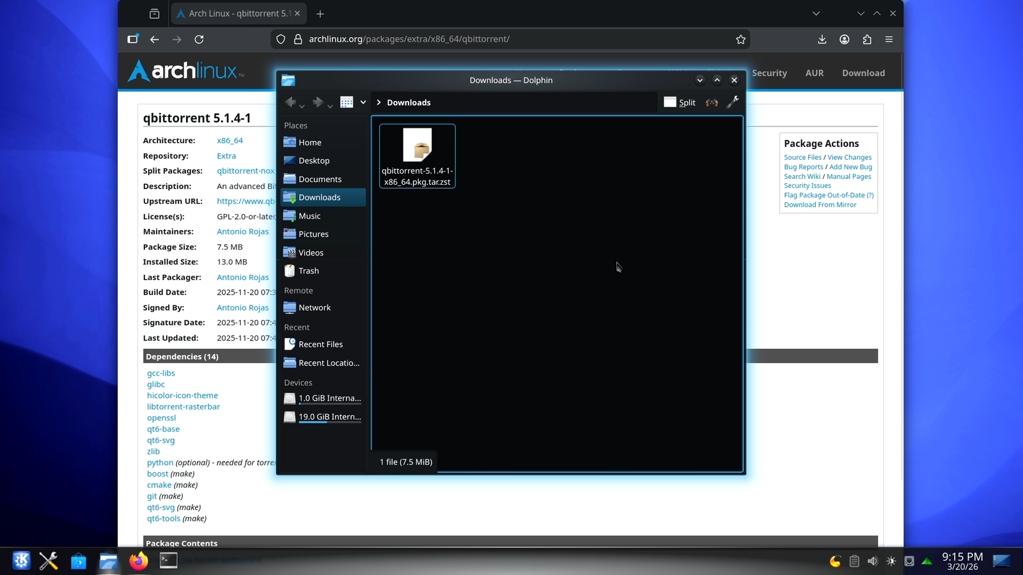This screenshot has height=575, width=1023.
Task: Click the breadcrumb chevron before Downloads
Action: click(379, 102)
